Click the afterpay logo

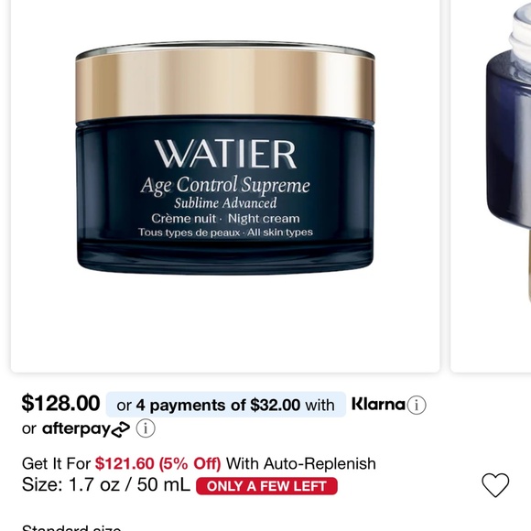(x=86, y=429)
